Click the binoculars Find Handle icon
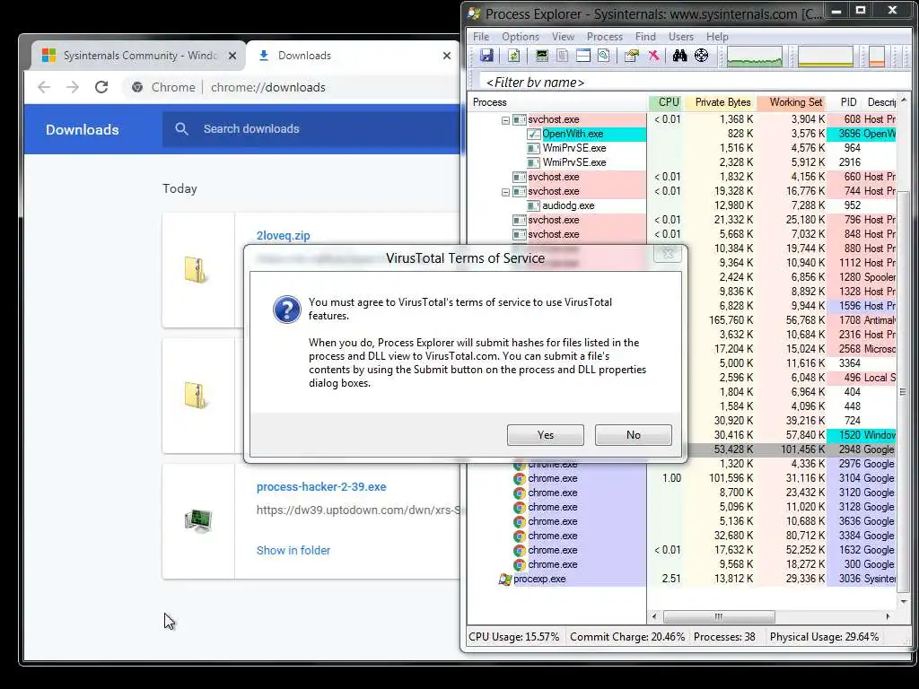 680,56
